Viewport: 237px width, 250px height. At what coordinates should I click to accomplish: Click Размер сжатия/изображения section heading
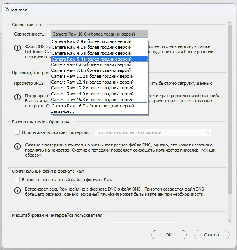point(41,122)
